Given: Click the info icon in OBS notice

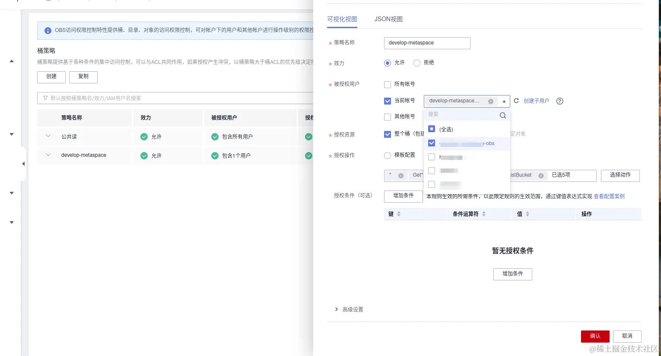Looking at the screenshot, I should pos(48,31).
